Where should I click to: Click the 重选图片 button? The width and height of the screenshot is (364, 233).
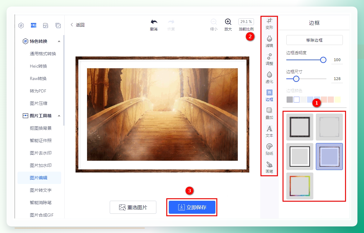(x=133, y=207)
